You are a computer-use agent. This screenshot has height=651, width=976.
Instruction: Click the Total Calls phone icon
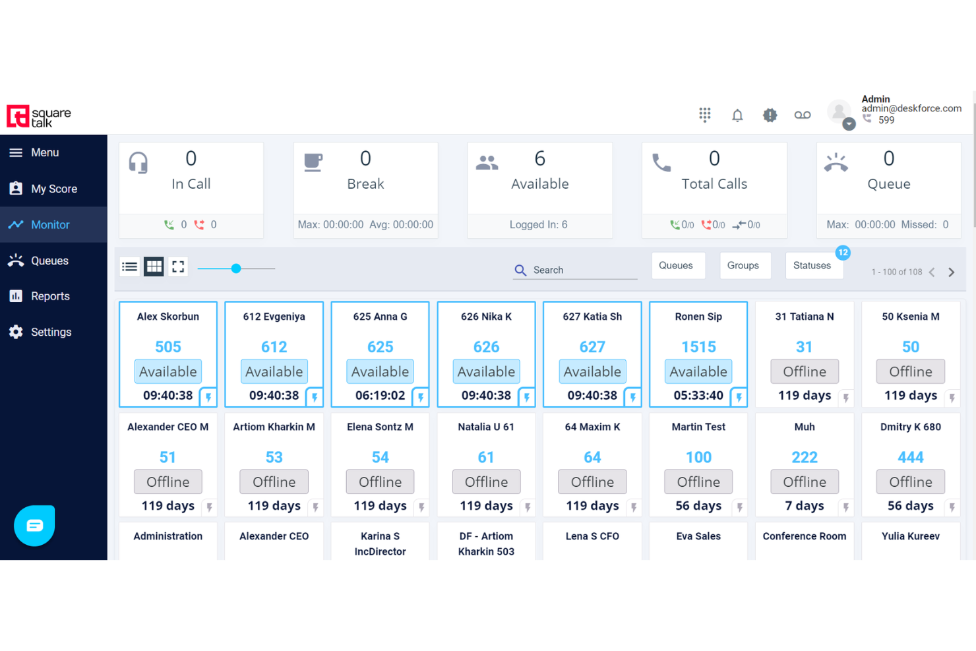[x=661, y=162]
